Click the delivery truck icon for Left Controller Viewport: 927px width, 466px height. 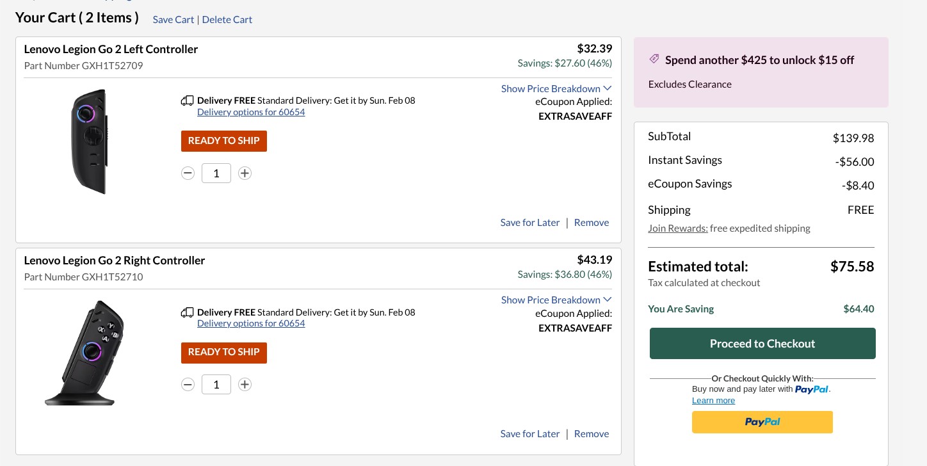click(188, 100)
